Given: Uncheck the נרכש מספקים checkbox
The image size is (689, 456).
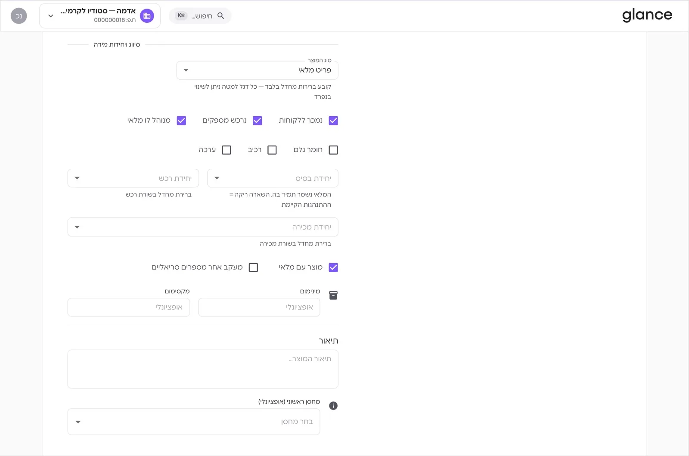Looking at the screenshot, I should point(258,121).
